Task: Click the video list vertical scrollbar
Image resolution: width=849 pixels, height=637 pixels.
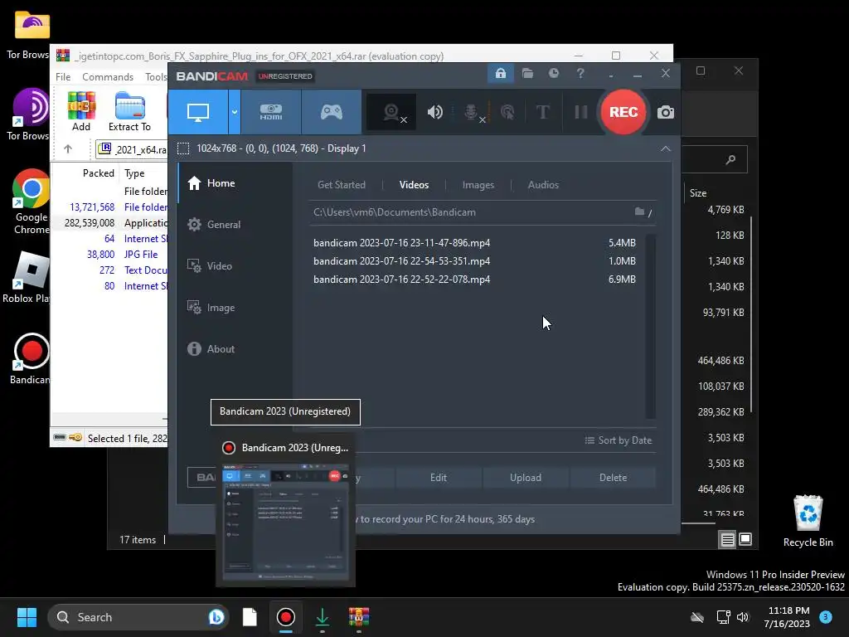Action: [651, 326]
